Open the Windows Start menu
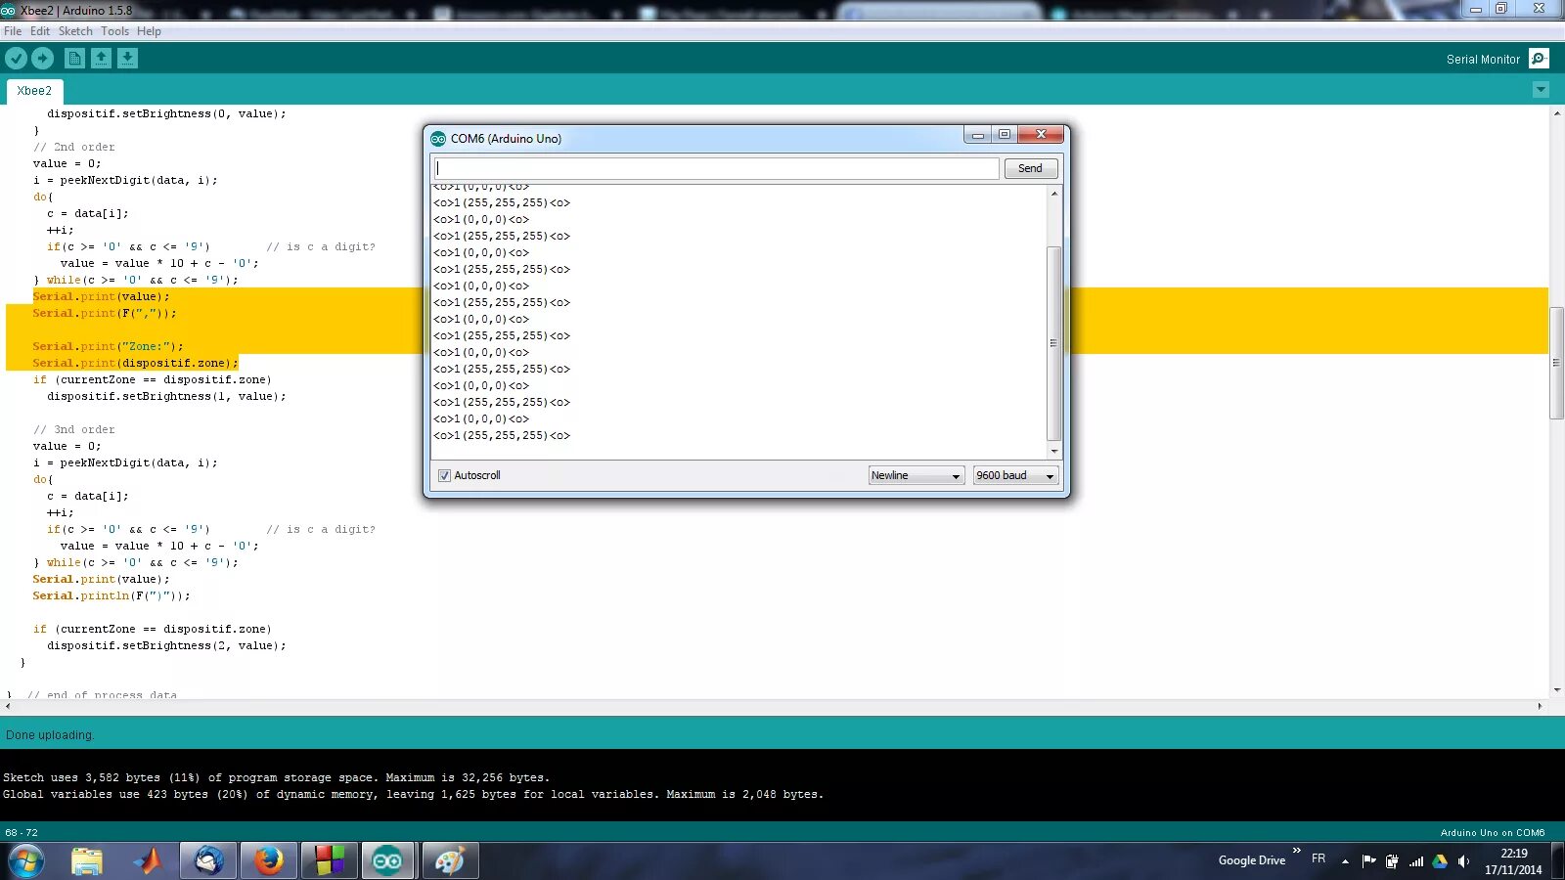Viewport: 1565px width, 880px height. [25, 861]
